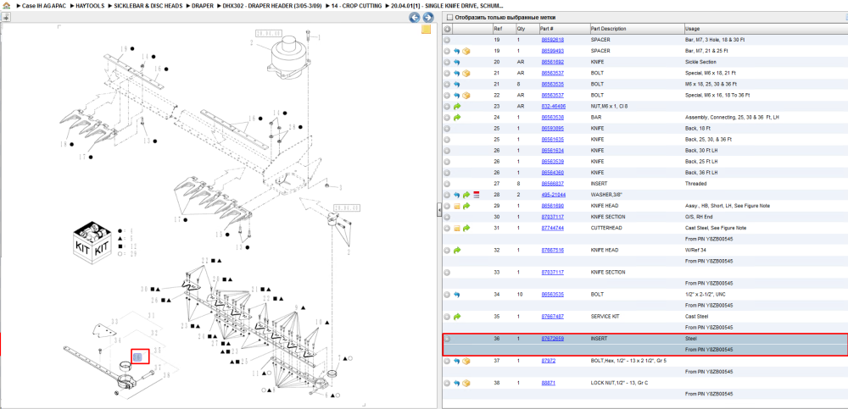Add KNIFE SECTION ref 33 with plus icon
This screenshot has height=409, width=848.
447,273
